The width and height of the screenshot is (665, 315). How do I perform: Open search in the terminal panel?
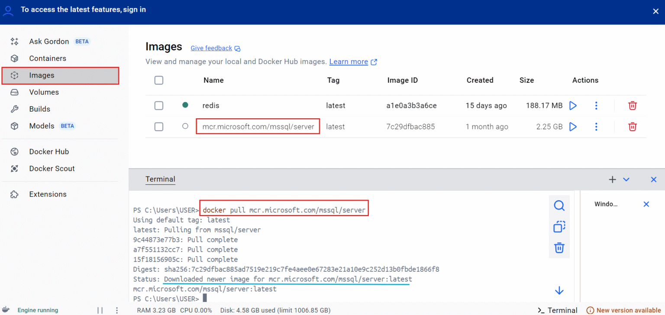point(559,206)
